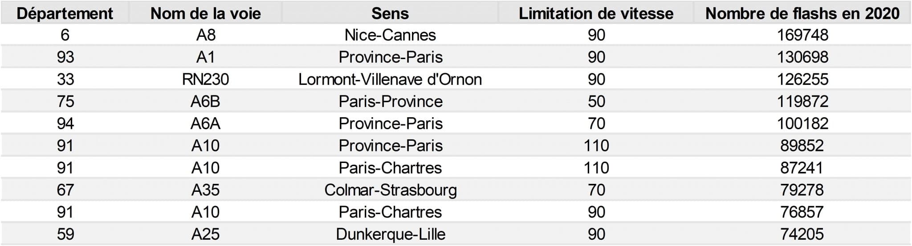The image size is (912, 246).
Task: Click the A6B road cell
Action: click(x=205, y=102)
